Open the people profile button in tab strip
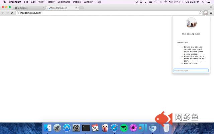 [x=211, y=7]
